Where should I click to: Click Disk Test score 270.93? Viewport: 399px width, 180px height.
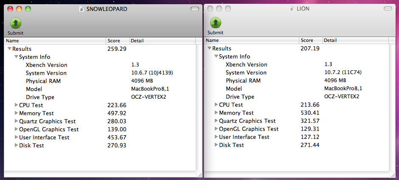117,145
